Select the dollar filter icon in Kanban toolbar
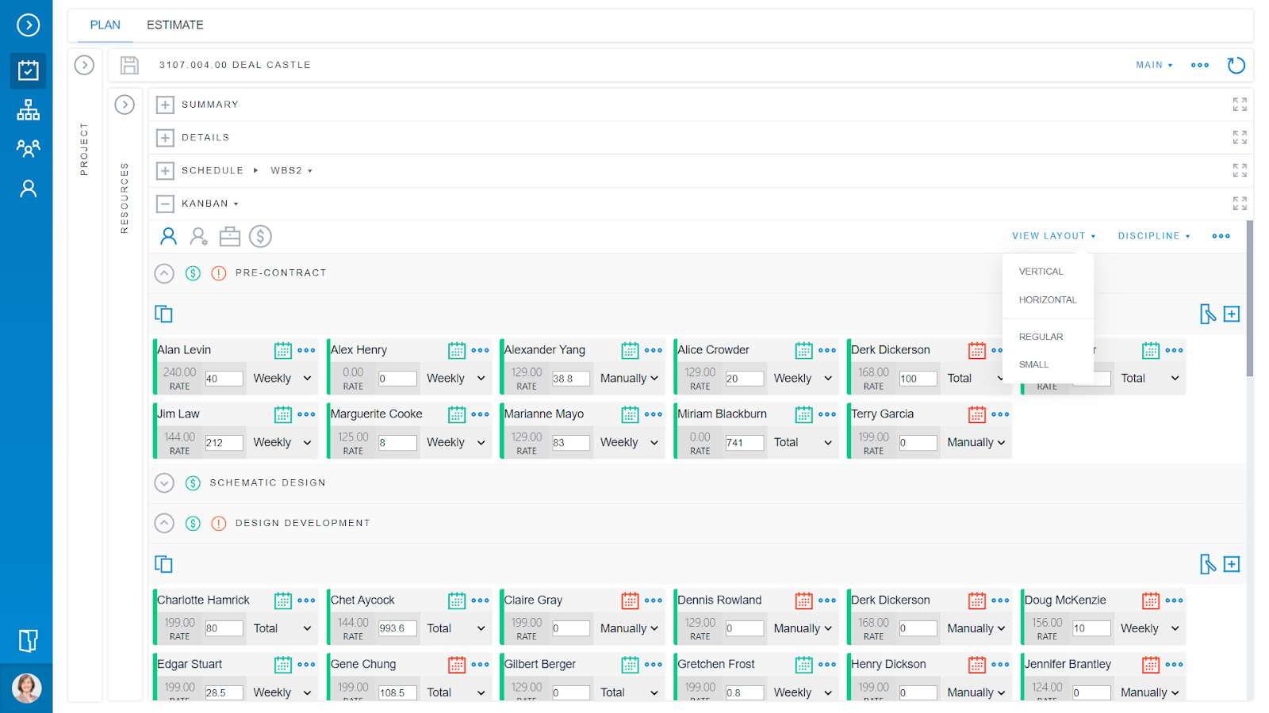This screenshot has height=713, width=1269. click(260, 235)
